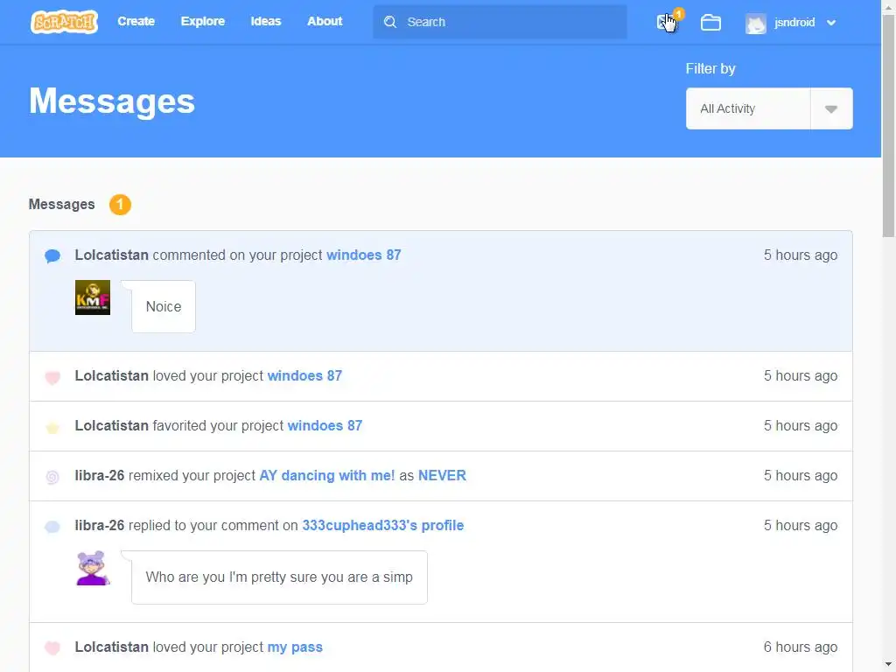Open the NEVER remix project
The height and width of the screenshot is (672, 896).
coord(442,475)
